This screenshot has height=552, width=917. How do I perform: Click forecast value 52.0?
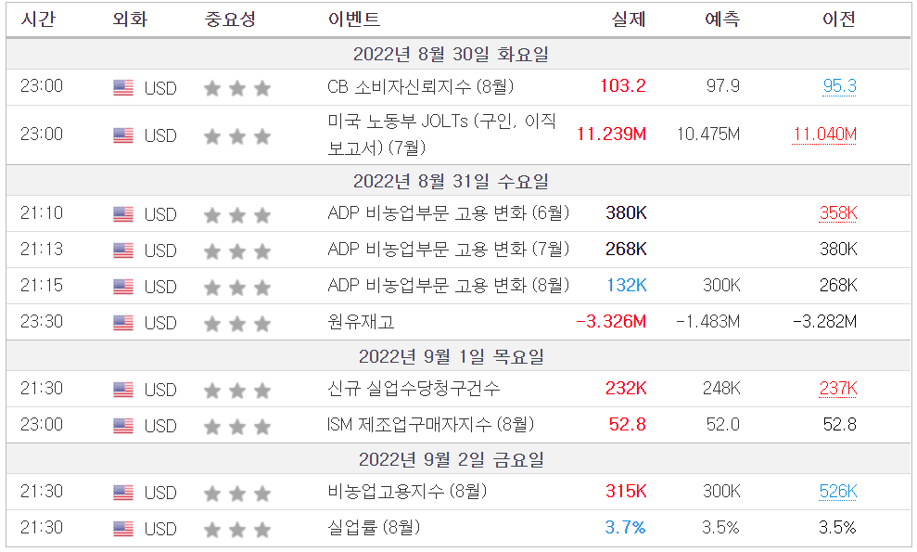tap(723, 424)
